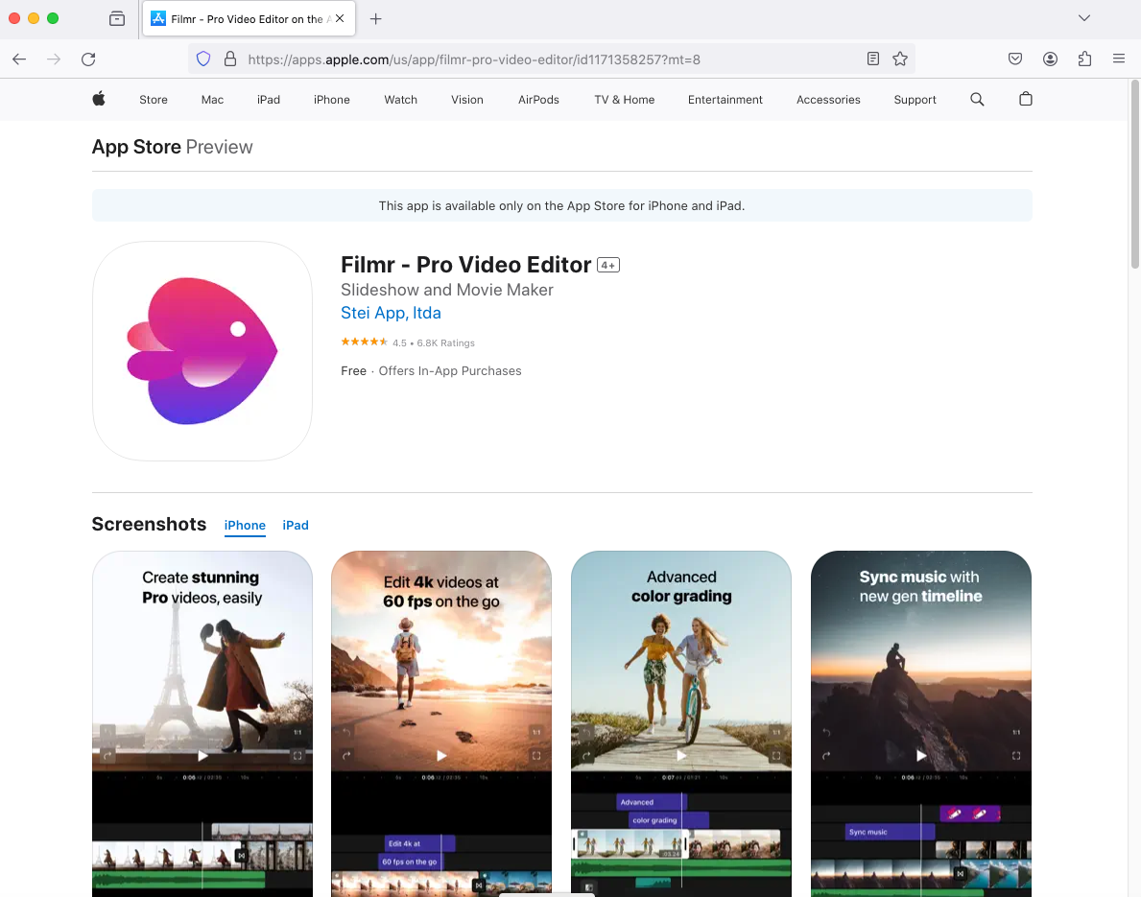
Task: Click 'Filmr - Pro Video Editor' title
Action: 465,265
